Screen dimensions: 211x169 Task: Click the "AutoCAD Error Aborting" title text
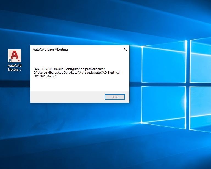click(50, 49)
